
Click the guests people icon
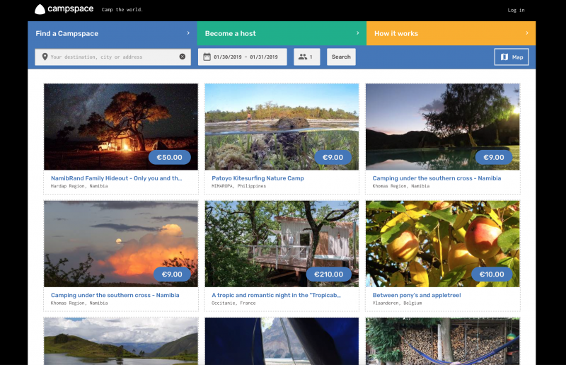point(303,57)
